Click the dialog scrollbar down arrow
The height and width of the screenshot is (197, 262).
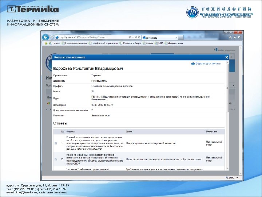(227, 169)
